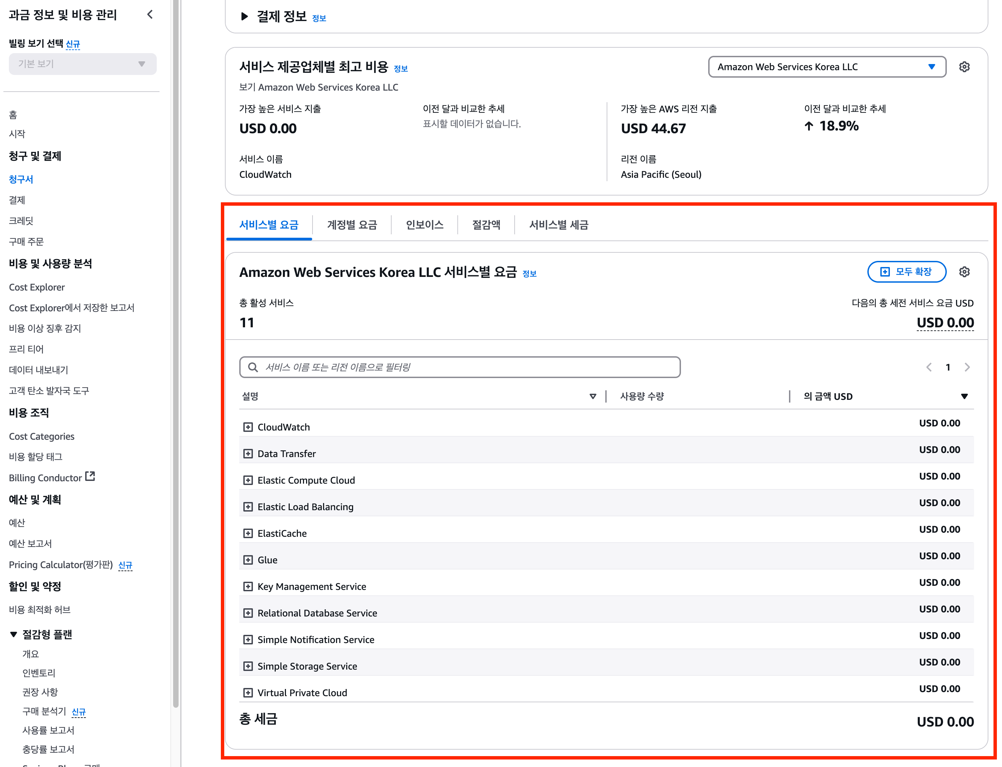The width and height of the screenshot is (1002, 767).
Task: Go to next page of services
Action: (x=967, y=367)
